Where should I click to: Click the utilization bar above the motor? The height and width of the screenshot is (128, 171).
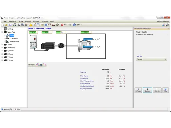coord(47,33)
